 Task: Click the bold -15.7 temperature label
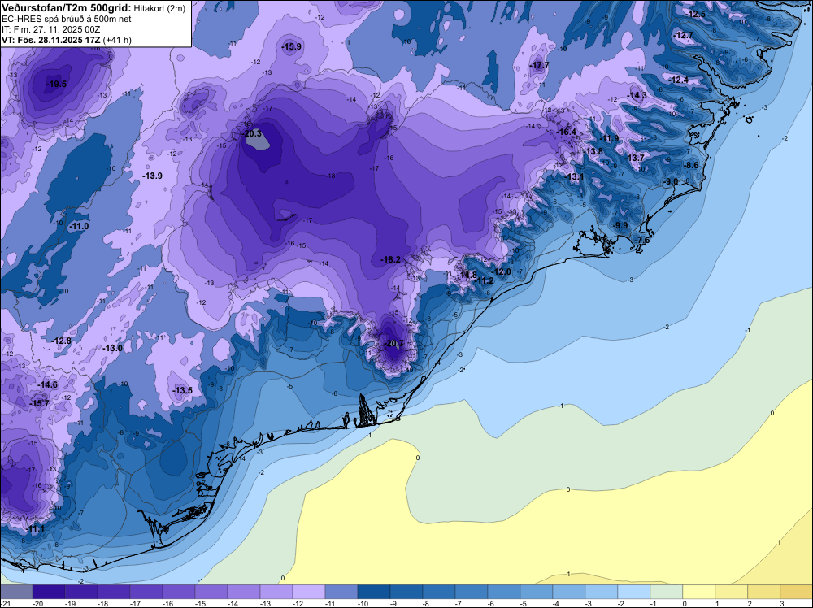[39, 403]
